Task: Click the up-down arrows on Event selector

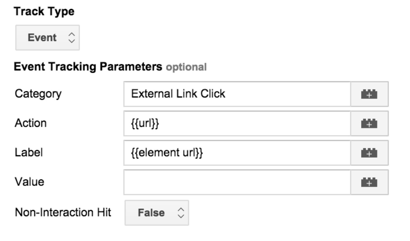Action: tap(71, 38)
